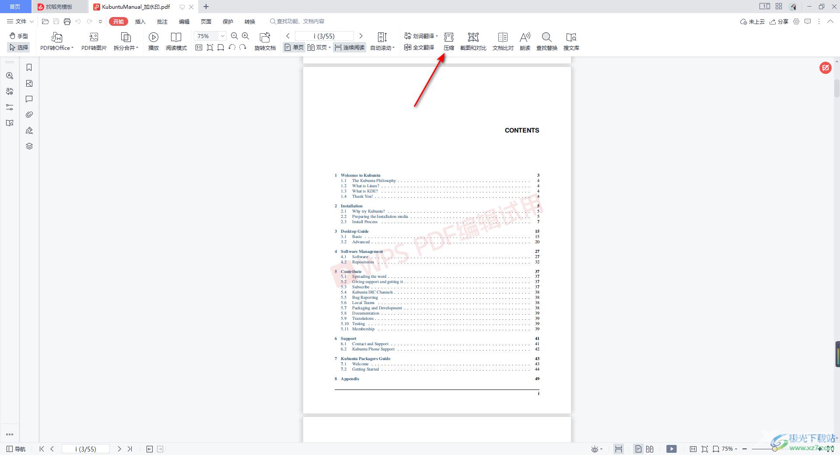Zoom in with the toolbar magnifier plus
This screenshot has height=455, width=840.
tap(245, 36)
